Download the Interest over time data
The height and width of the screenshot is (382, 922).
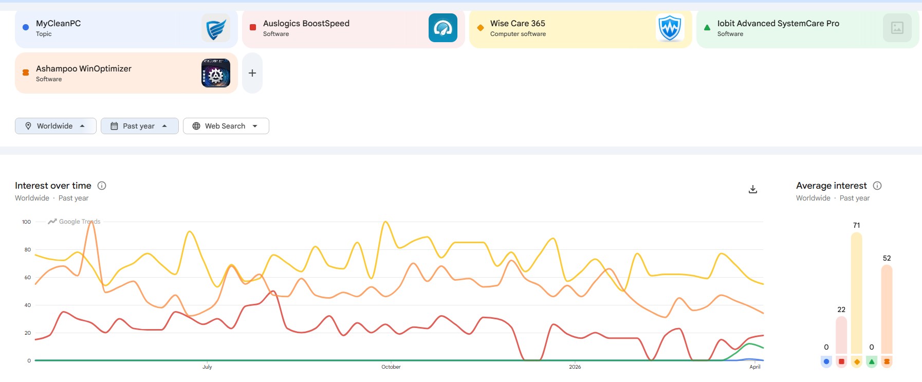click(x=753, y=189)
